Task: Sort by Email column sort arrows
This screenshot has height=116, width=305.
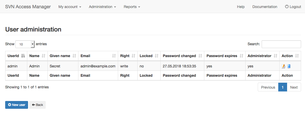Action: (x=114, y=56)
